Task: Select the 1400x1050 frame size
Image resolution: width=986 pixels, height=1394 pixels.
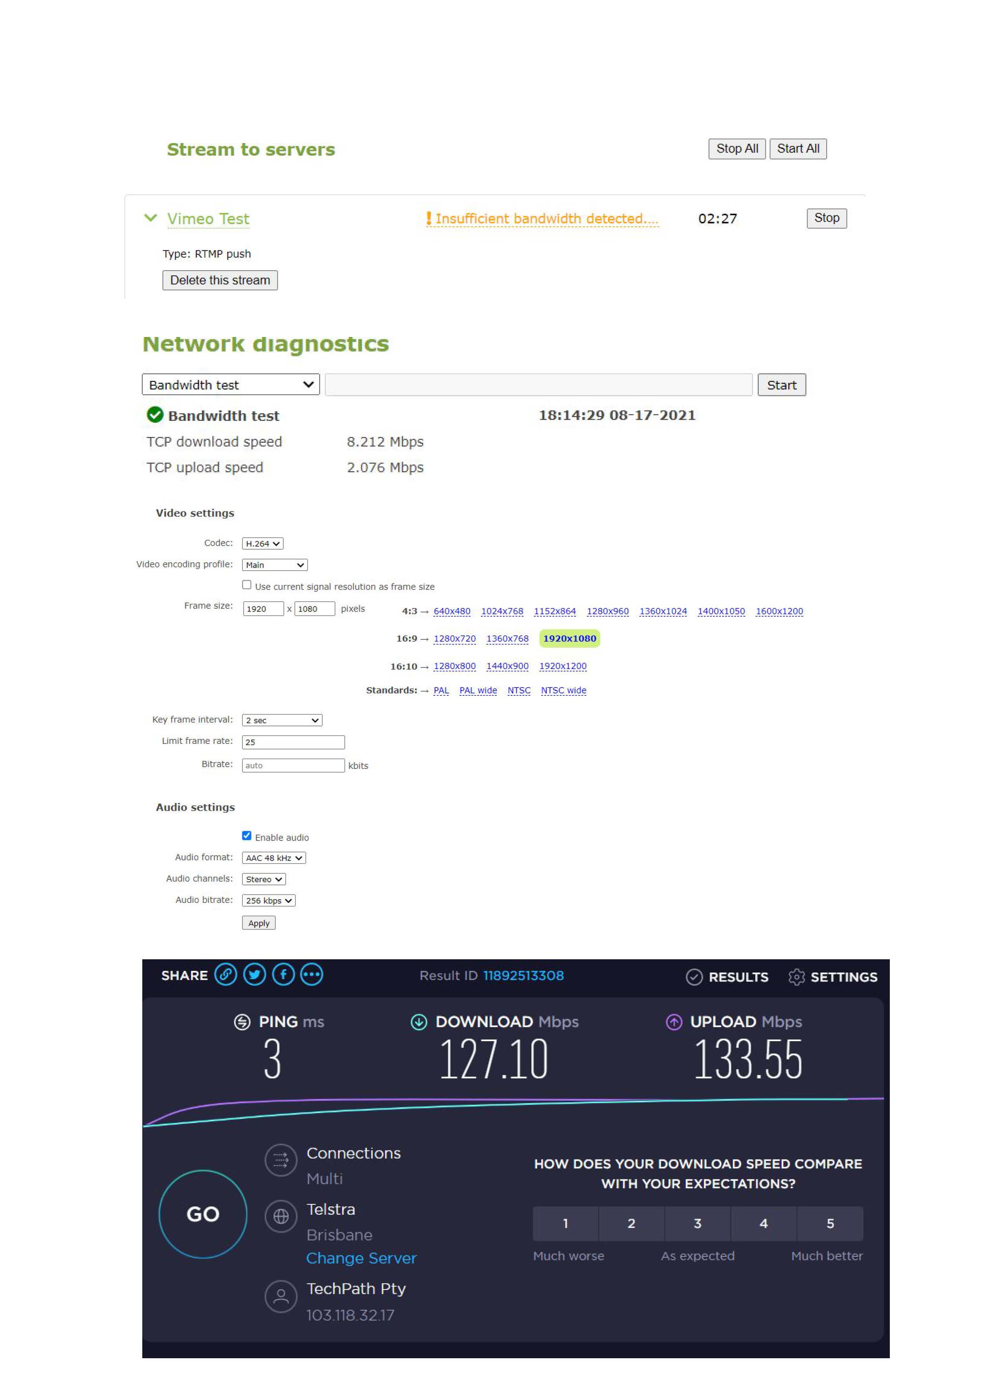Action: pyautogui.click(x=721, y=612)
